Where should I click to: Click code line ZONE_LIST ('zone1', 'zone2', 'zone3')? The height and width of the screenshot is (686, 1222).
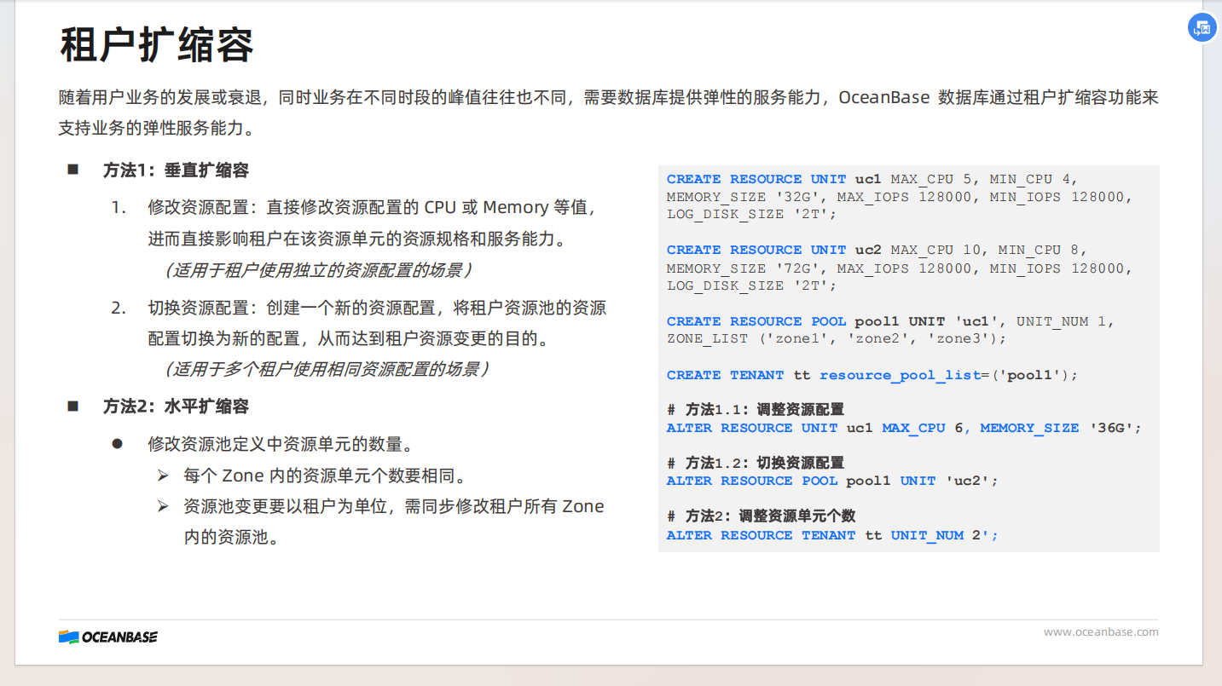(x=837, y=338)
